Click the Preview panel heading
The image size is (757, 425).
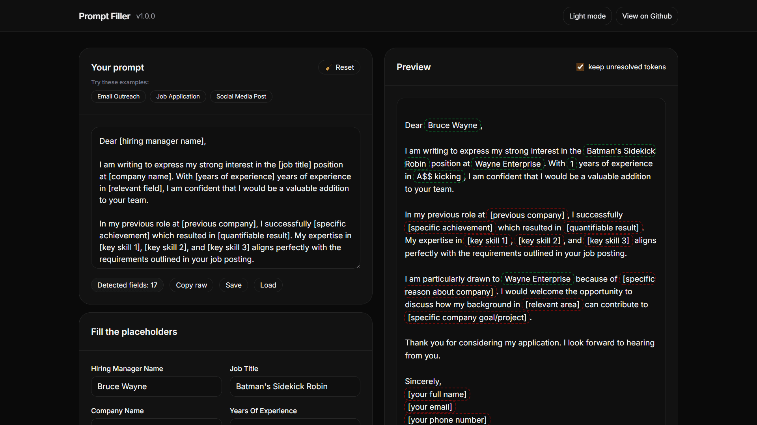click(x=414, y=67)
